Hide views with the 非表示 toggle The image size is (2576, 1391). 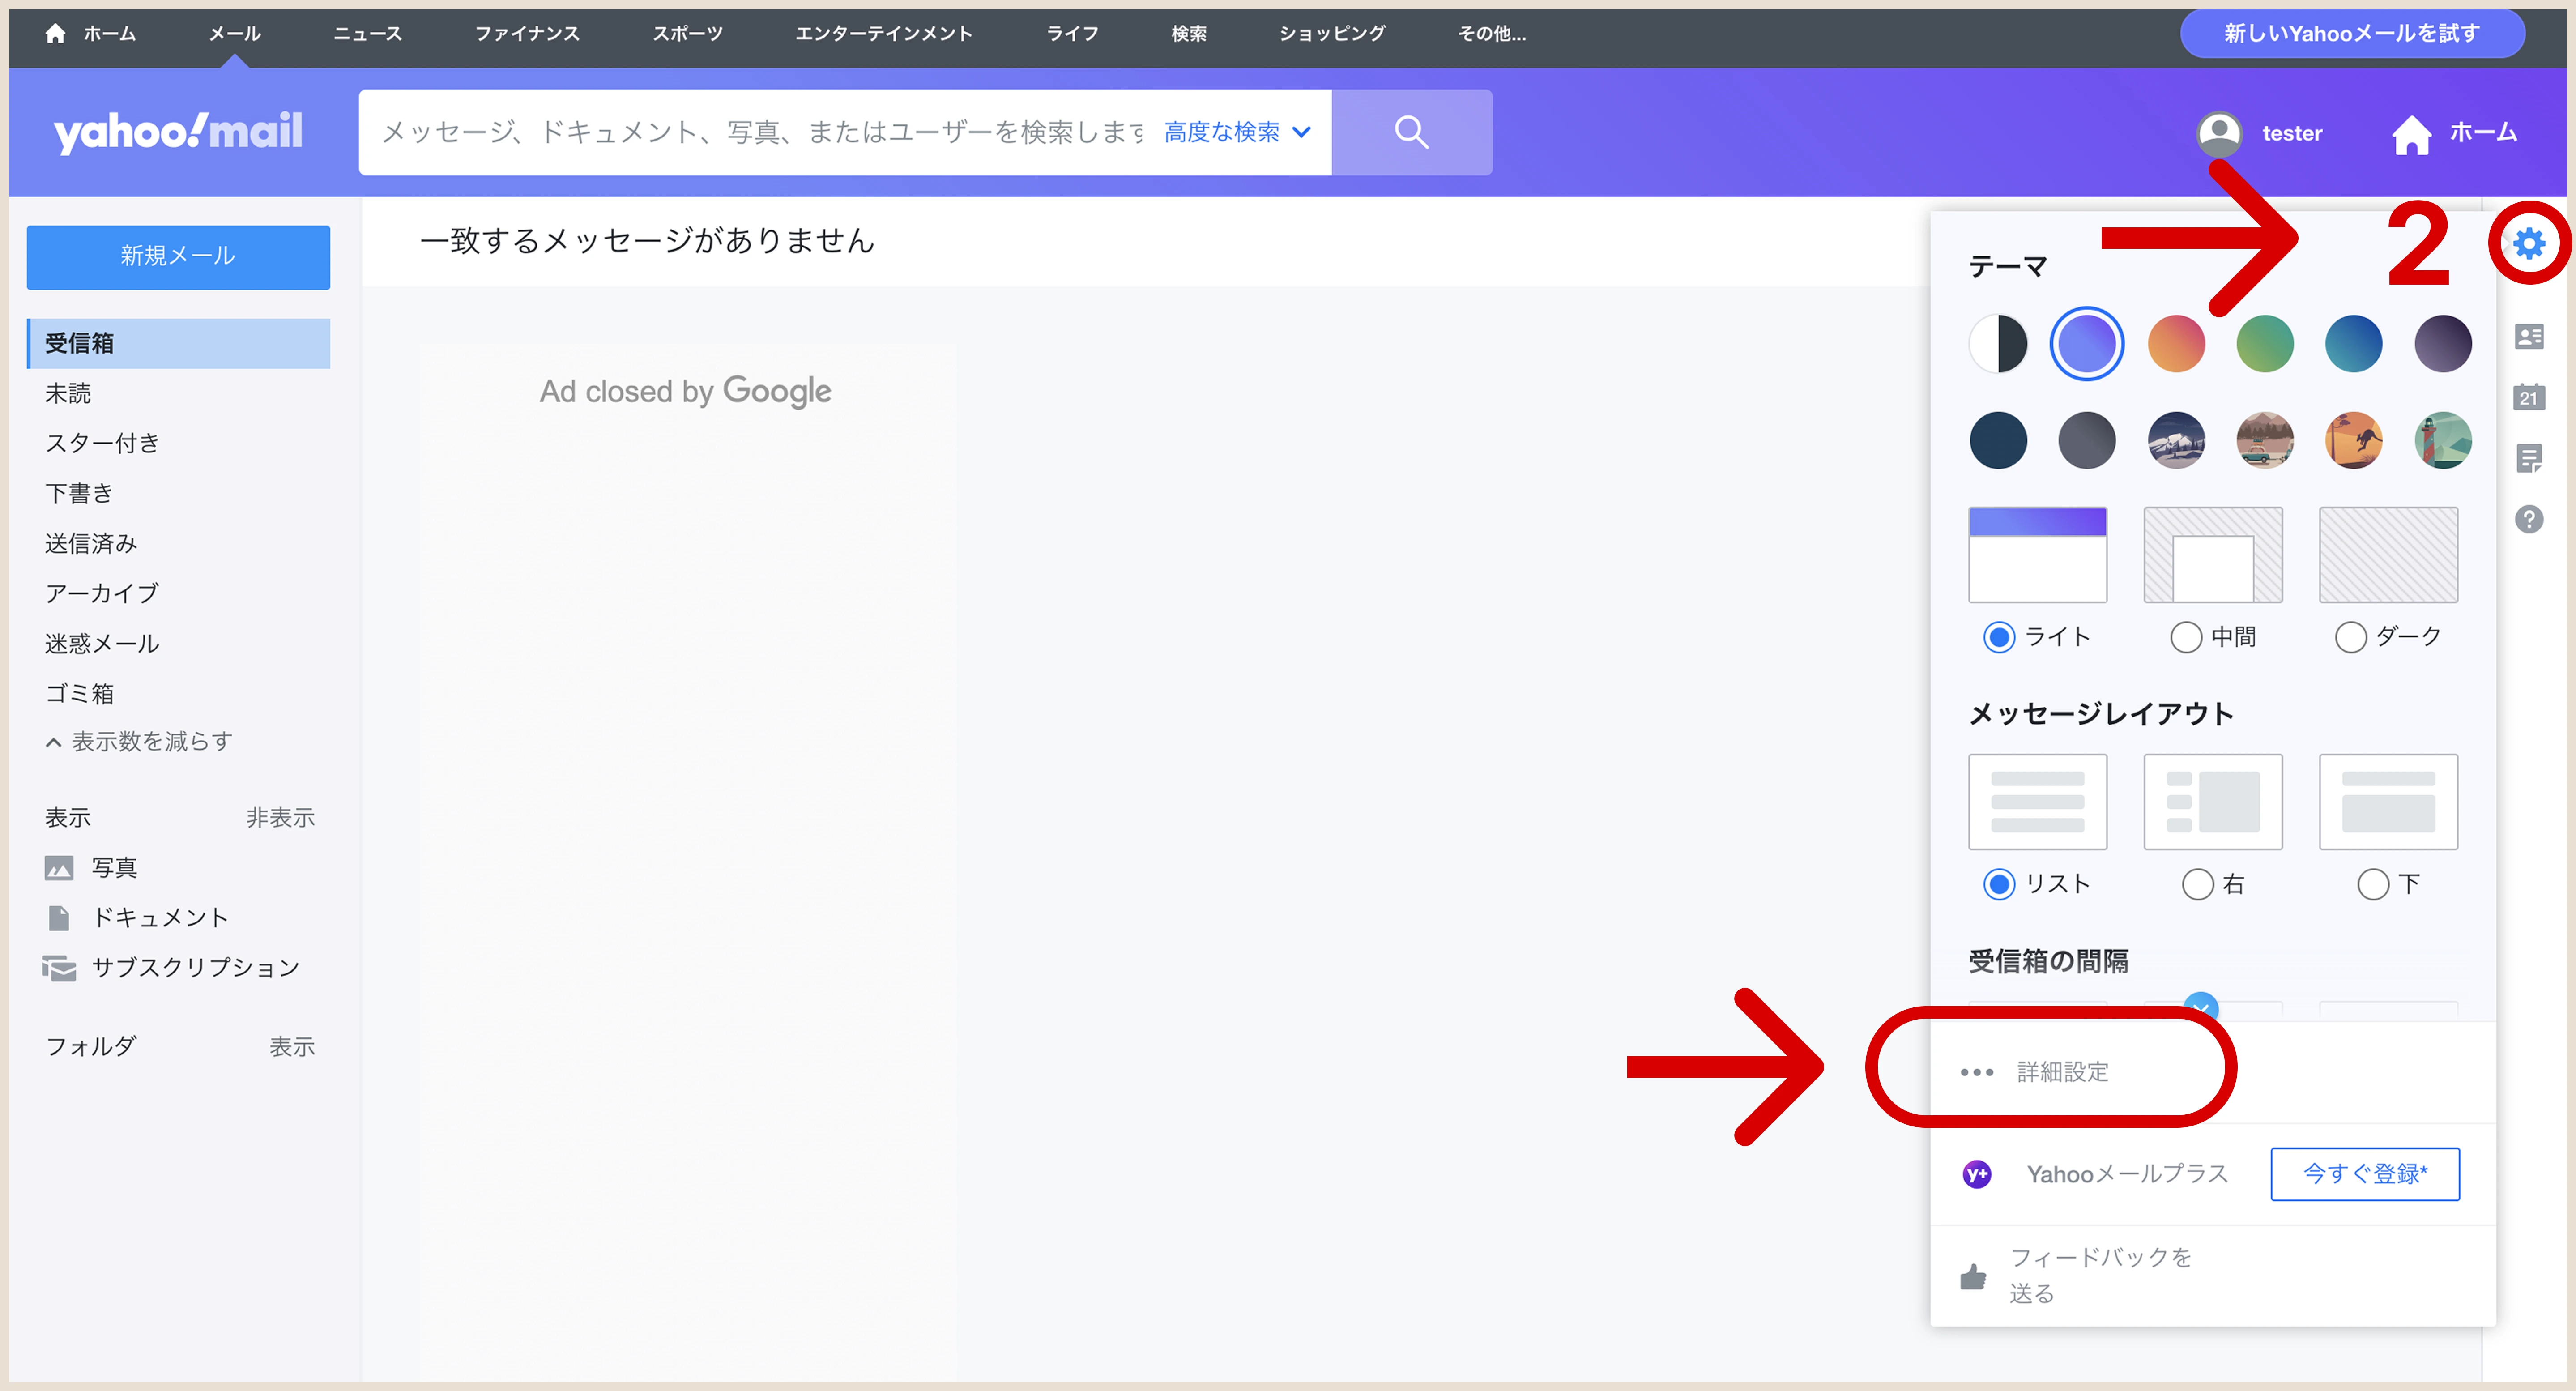[280, 818]
